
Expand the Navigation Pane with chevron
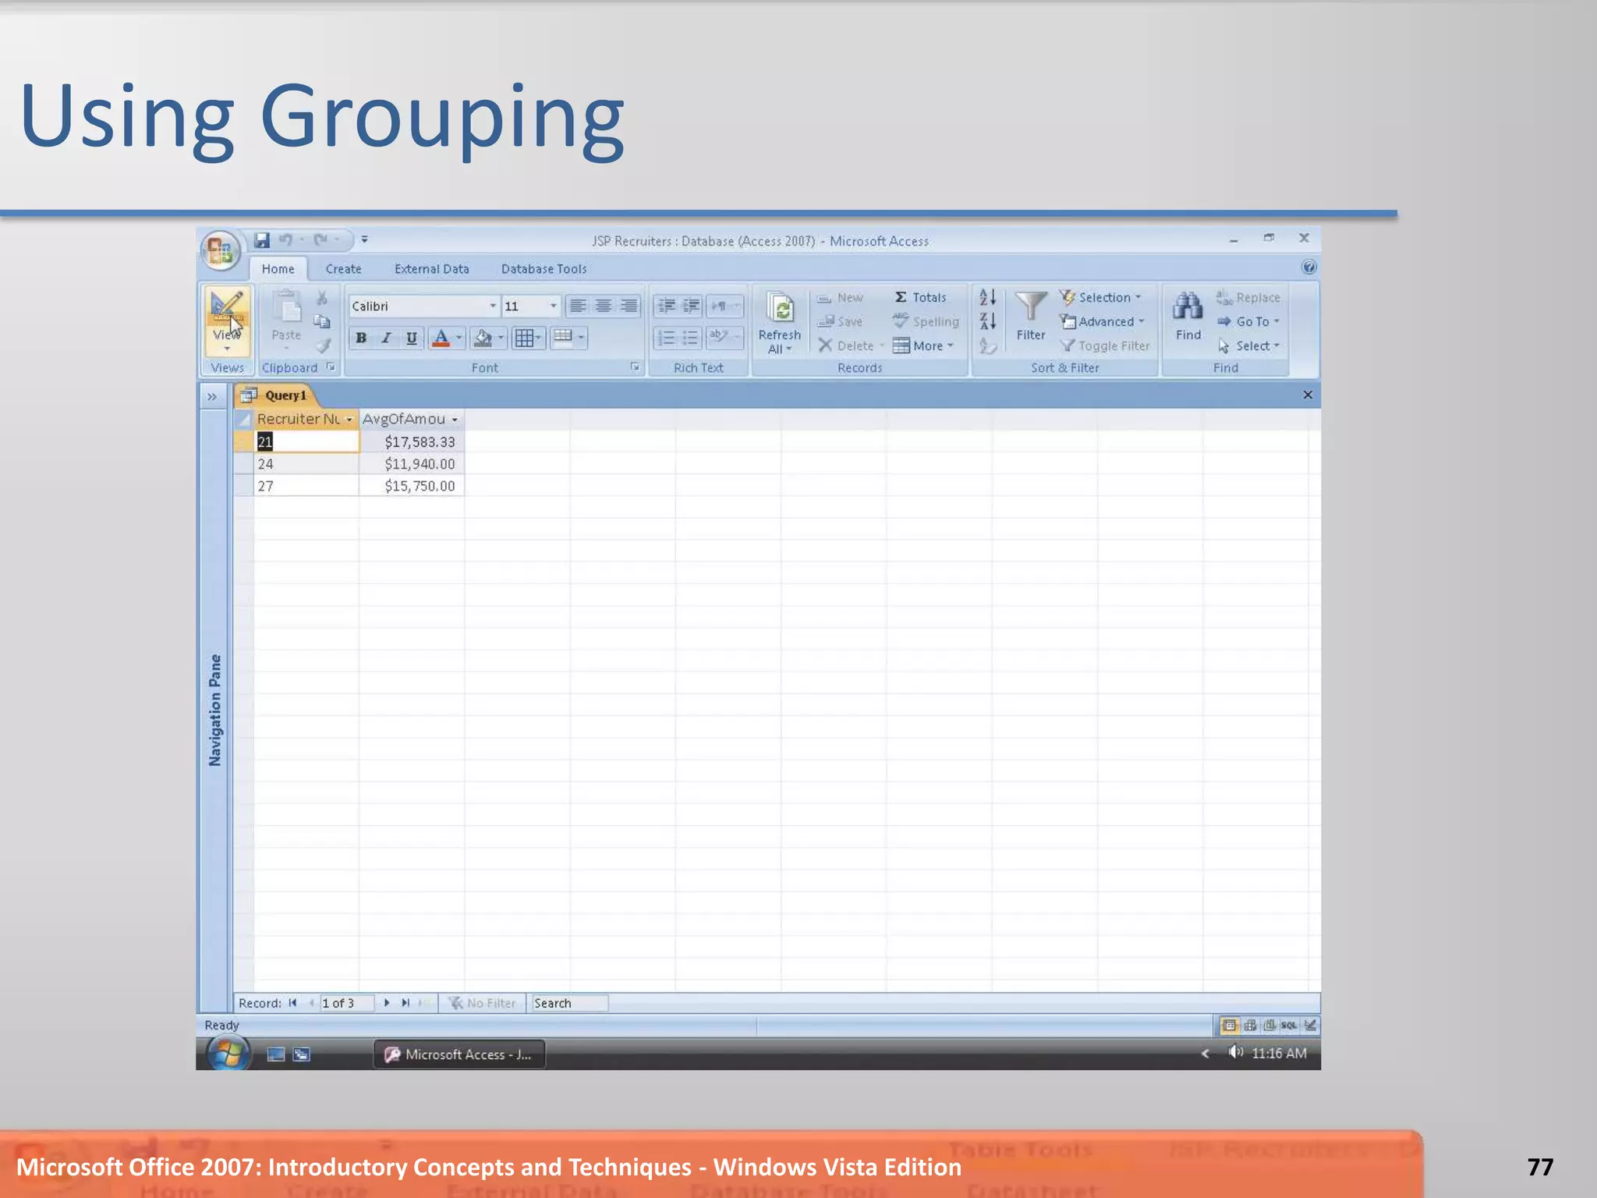coord(212,397)
